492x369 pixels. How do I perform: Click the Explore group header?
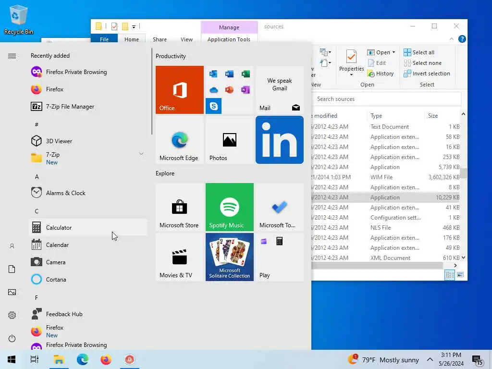165,173
